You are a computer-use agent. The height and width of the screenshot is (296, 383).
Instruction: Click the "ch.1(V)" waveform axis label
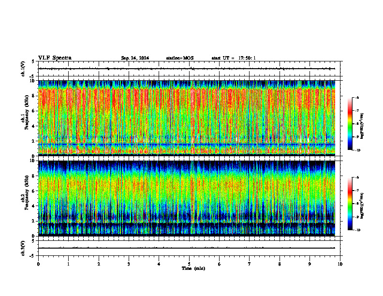[x=23, y=69]
